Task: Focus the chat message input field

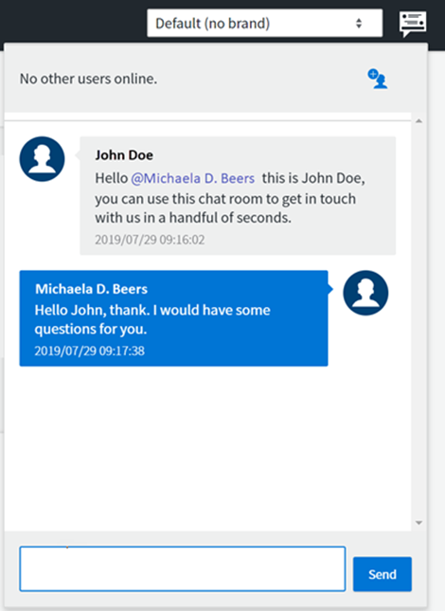Action: tap(183, 569)
